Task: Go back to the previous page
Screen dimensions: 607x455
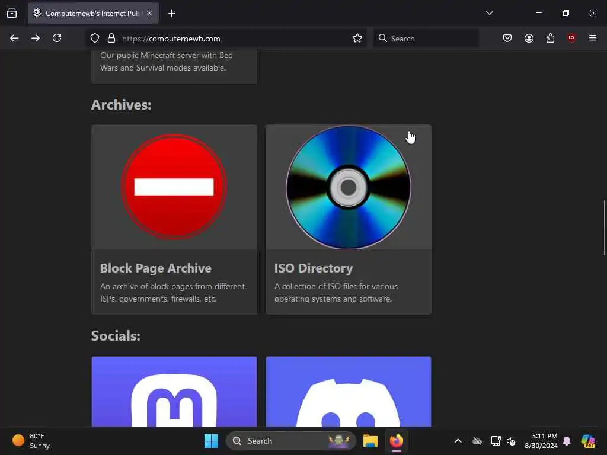Action: 14,38
